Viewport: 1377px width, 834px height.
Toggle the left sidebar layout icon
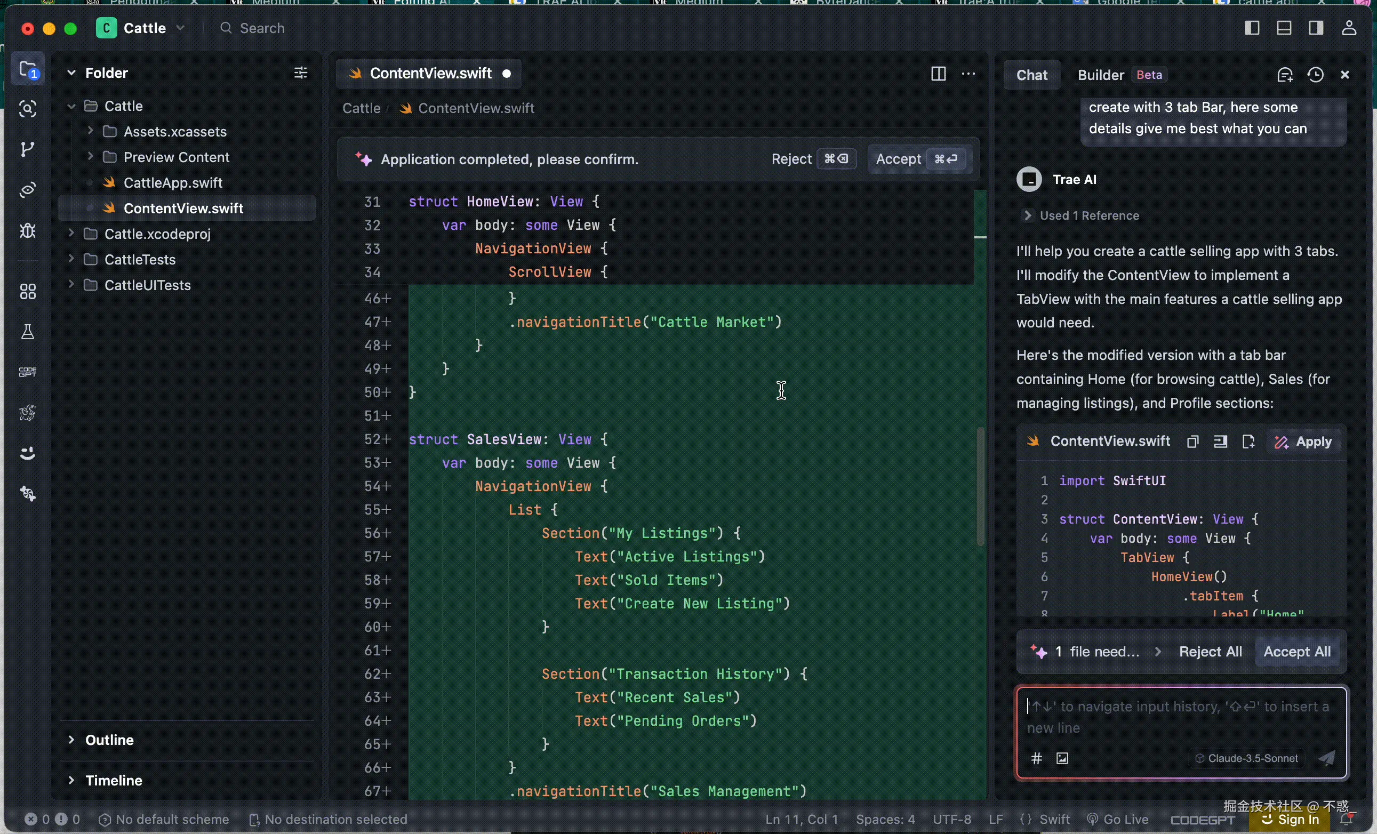[1252, 28]
